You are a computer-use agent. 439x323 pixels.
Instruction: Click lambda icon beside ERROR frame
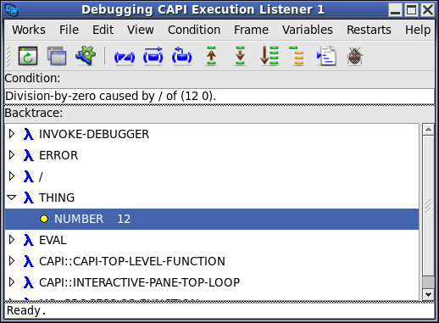click(29, 155)
